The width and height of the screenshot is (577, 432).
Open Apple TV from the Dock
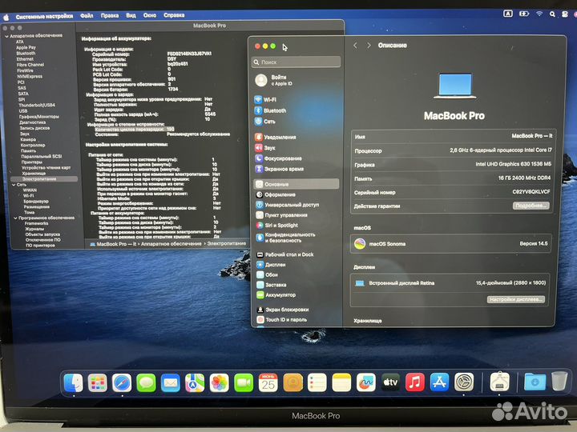coord(390,382)
